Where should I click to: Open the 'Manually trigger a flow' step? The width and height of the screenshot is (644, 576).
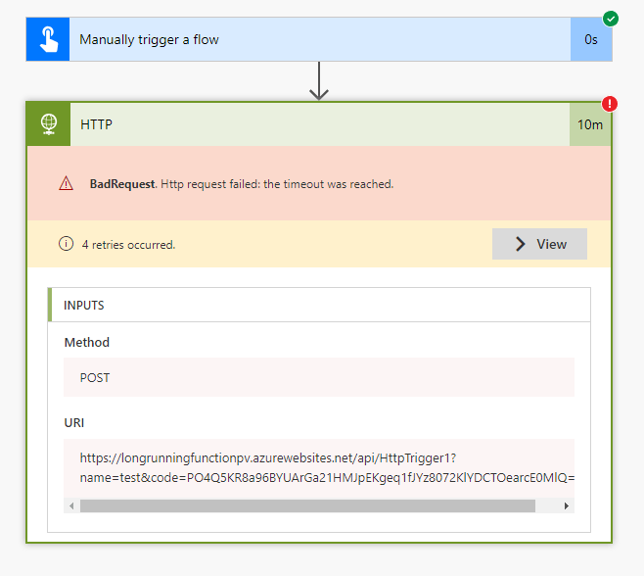[320, 39]
